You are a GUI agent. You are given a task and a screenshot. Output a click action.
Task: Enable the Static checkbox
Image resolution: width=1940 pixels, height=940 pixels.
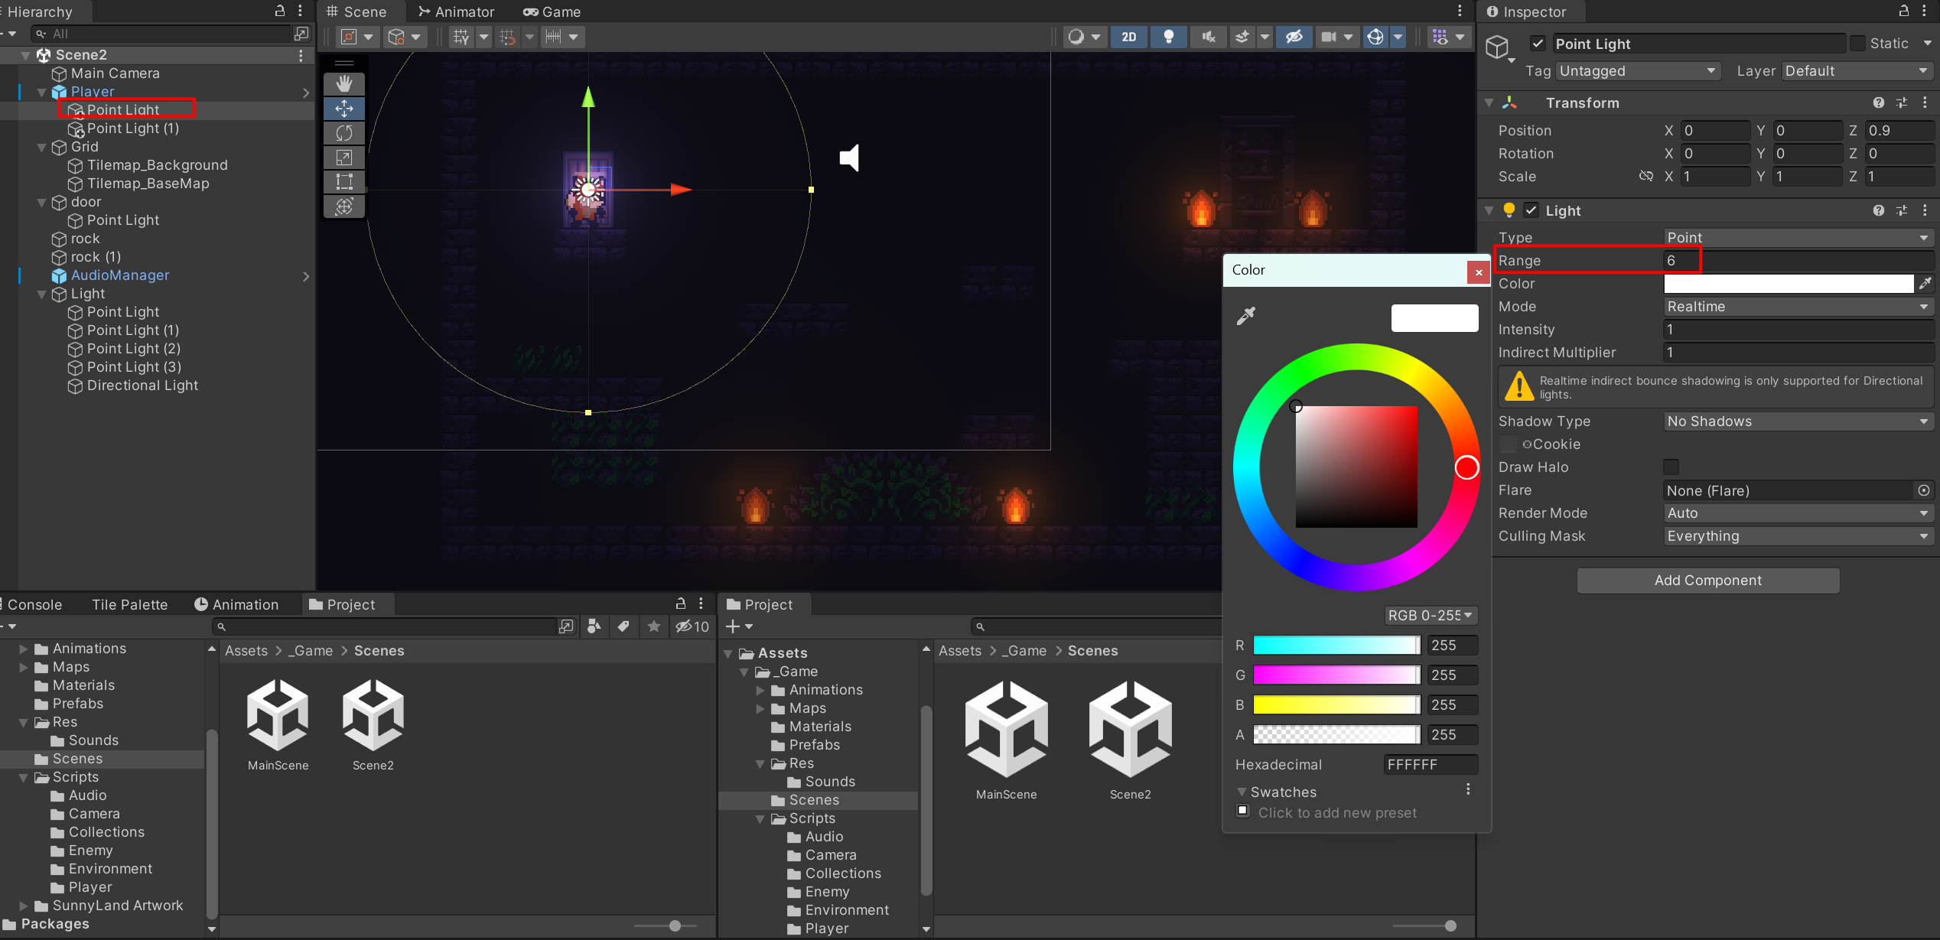click(x=1857, y=44)
